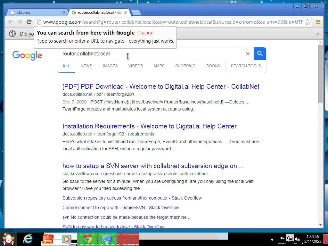
Task: Click the taskbar clock showing 1:33 AM
Action: pyautogui.click(x=313, y=239)
